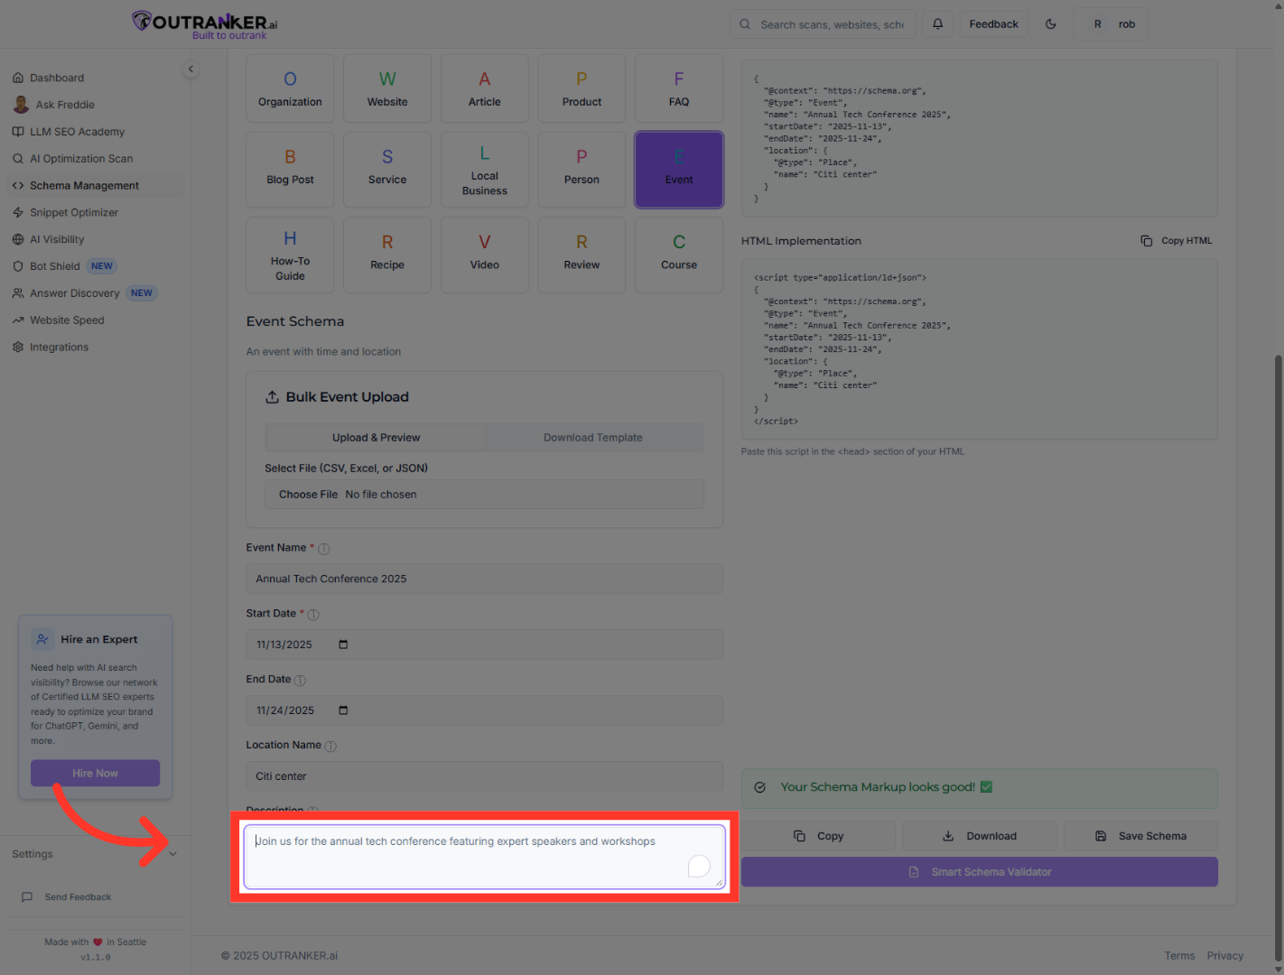This screenshot has height=975, width=1284.
Task: Click the Event Name input field
Action: coord(484,579)
